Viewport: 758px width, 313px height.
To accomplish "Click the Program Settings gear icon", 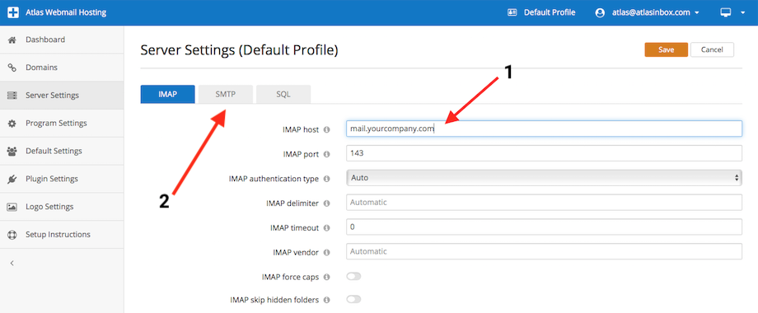I will [12, 124].
